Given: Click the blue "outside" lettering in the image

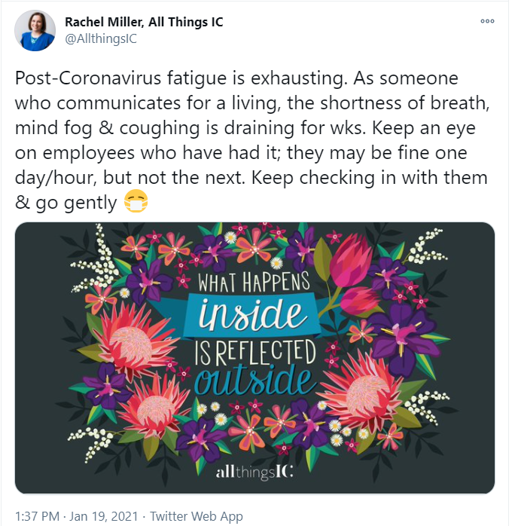Looking at the screenshot, I should pos(254,379).
